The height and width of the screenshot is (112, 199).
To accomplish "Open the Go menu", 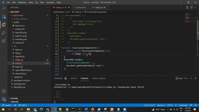I will pyautogui.click(x=37, y=2).
